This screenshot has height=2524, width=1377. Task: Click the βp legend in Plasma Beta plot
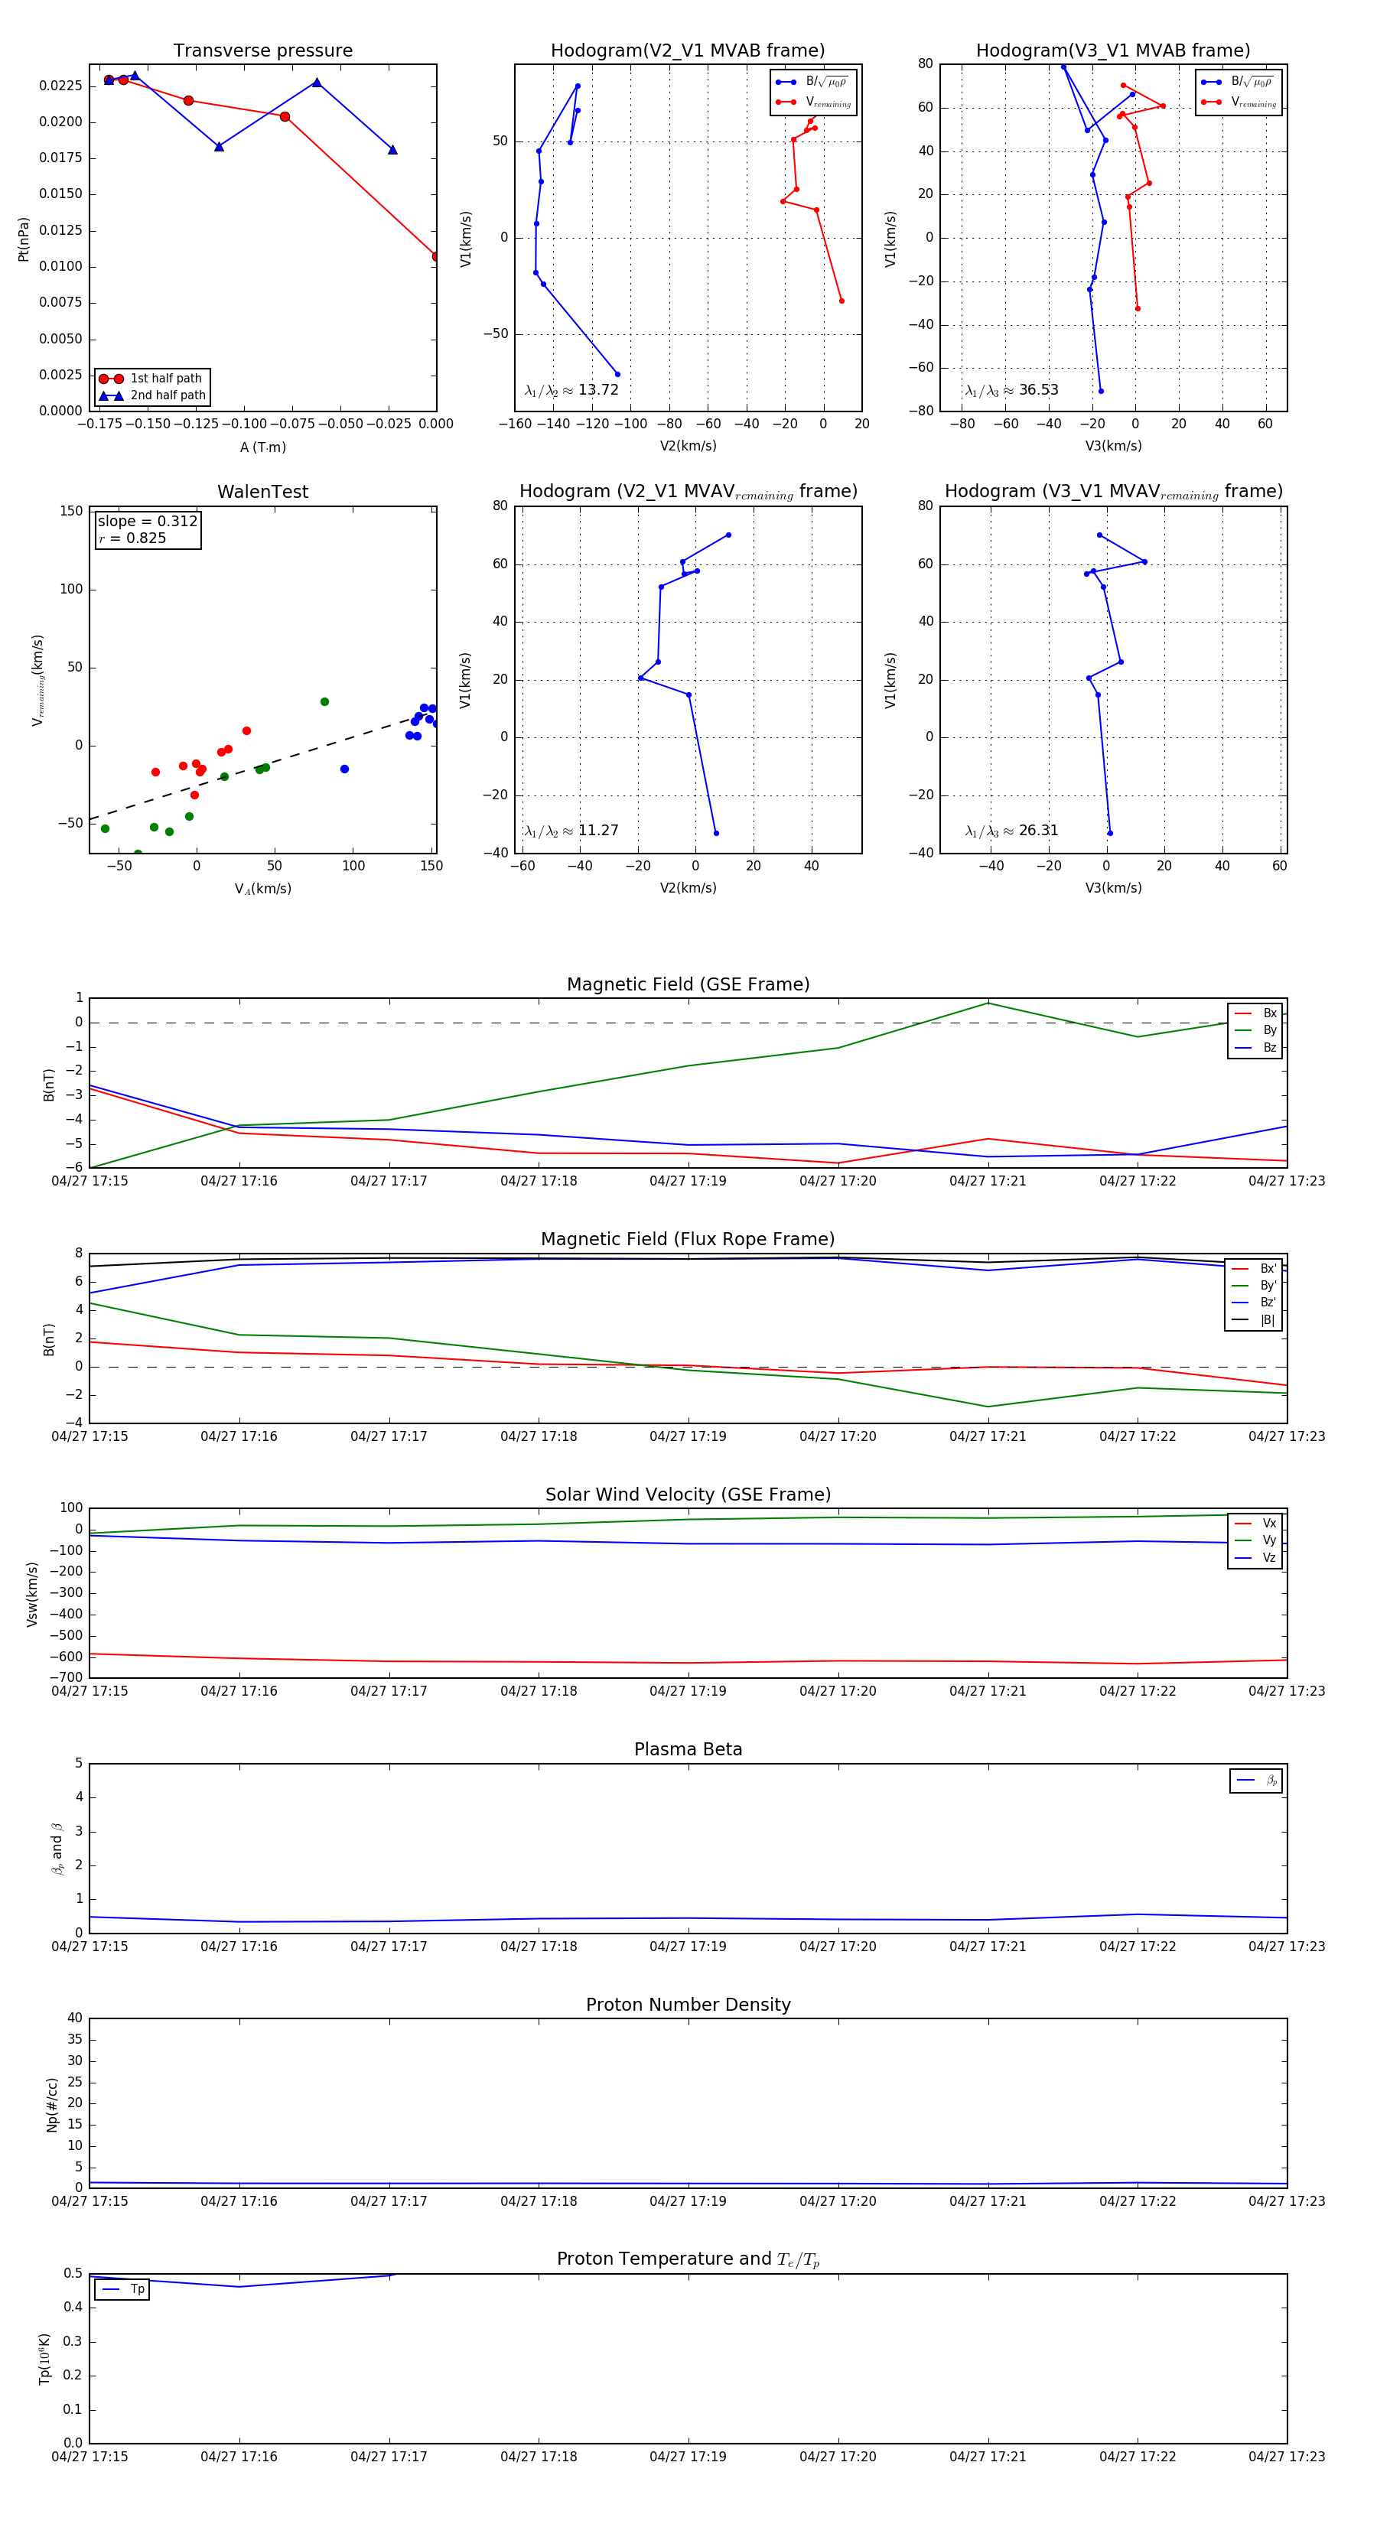(1256, 1781)
